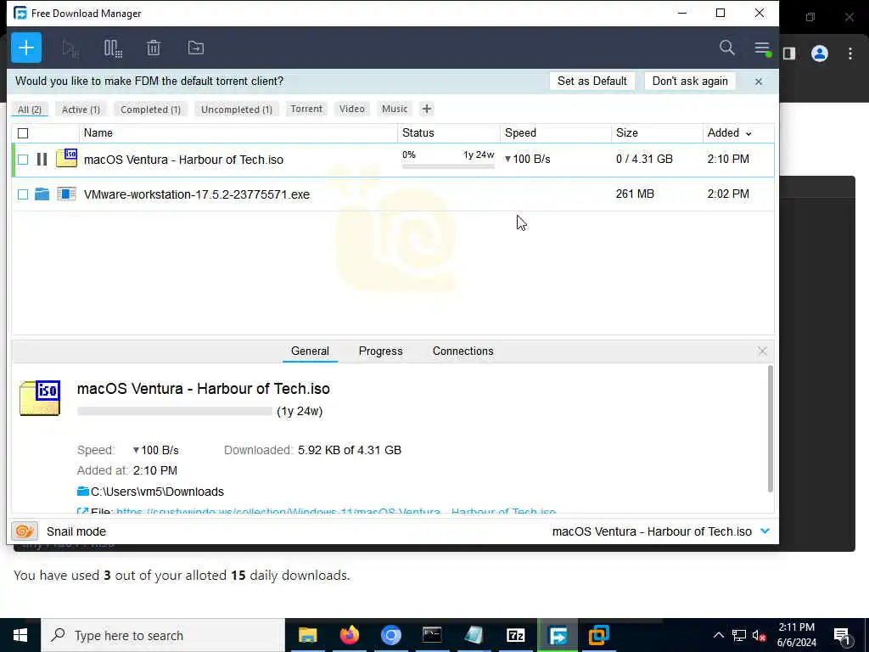Filter by Uncompleted (1) downloads
Viewport: 869px width, 652px height.
click(237, 110)
